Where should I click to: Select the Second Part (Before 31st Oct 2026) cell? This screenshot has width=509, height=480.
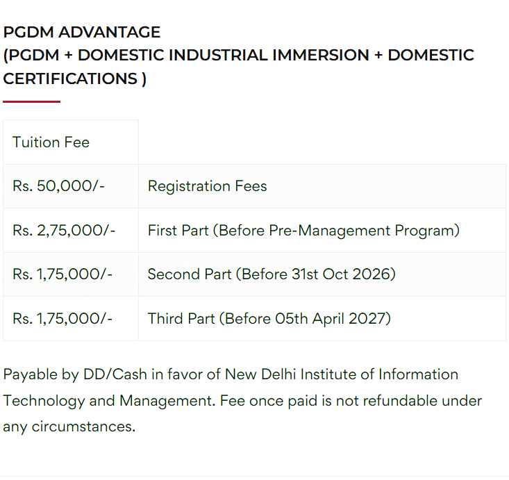pos(272,274)
